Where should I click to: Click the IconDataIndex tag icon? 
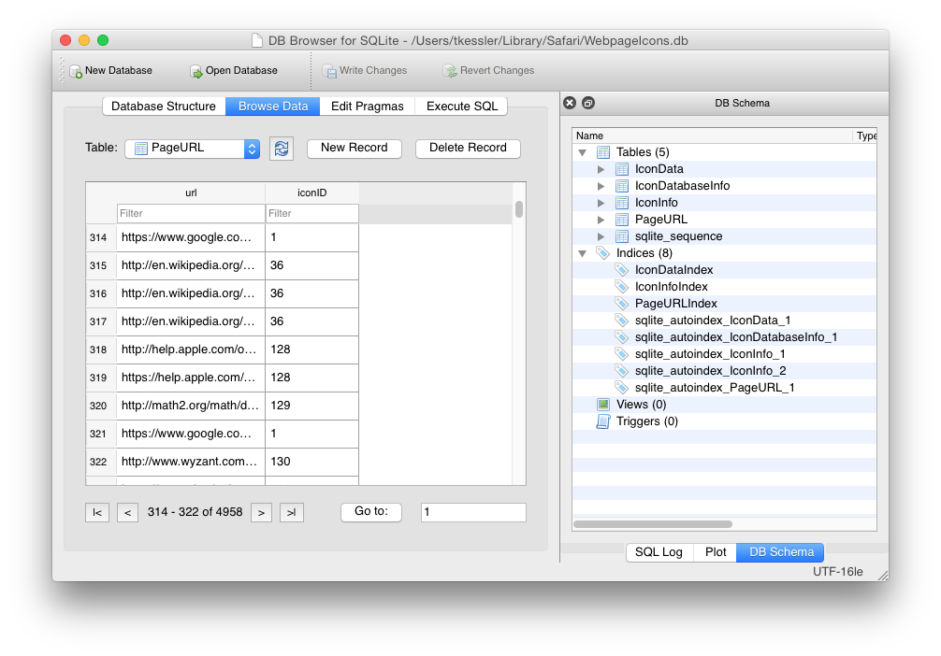pos(622,270)
